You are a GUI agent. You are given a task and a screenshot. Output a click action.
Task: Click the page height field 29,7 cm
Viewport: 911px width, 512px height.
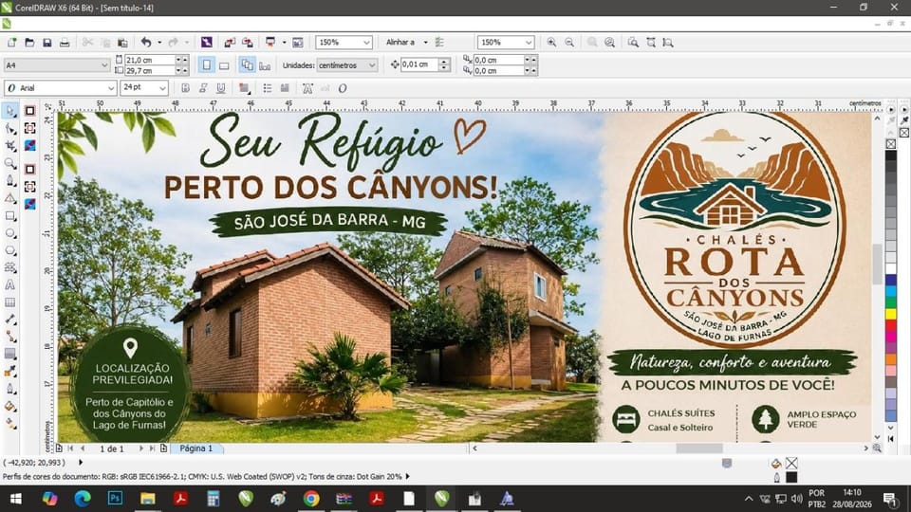coord(149,70)
